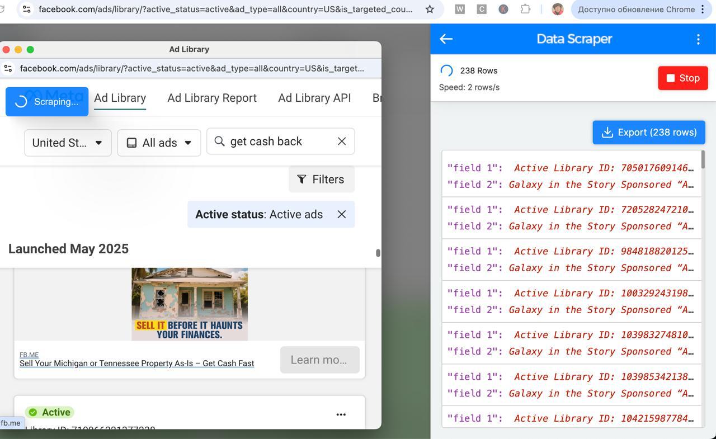Screen dimensions: 716x439
Task: Open the Filters panel
Action: (x=322, y=179)
